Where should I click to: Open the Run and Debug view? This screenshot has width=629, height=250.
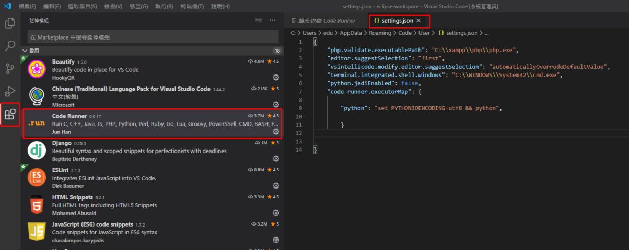pyautogui.click(x=10, y=91)
